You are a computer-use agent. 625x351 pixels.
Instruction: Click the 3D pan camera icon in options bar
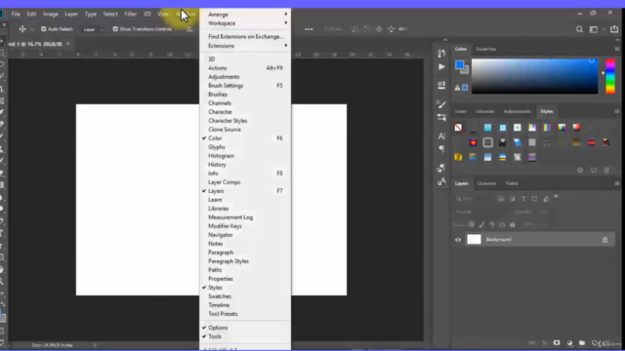(379, 29)
